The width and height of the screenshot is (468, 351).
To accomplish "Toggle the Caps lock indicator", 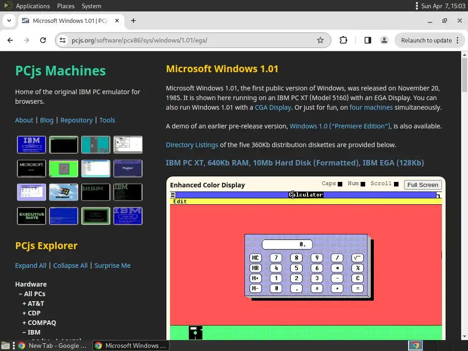I will coord(340,184).
